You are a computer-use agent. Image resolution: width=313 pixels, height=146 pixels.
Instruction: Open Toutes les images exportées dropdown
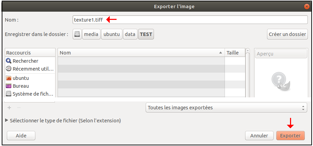tap(226, 108)
